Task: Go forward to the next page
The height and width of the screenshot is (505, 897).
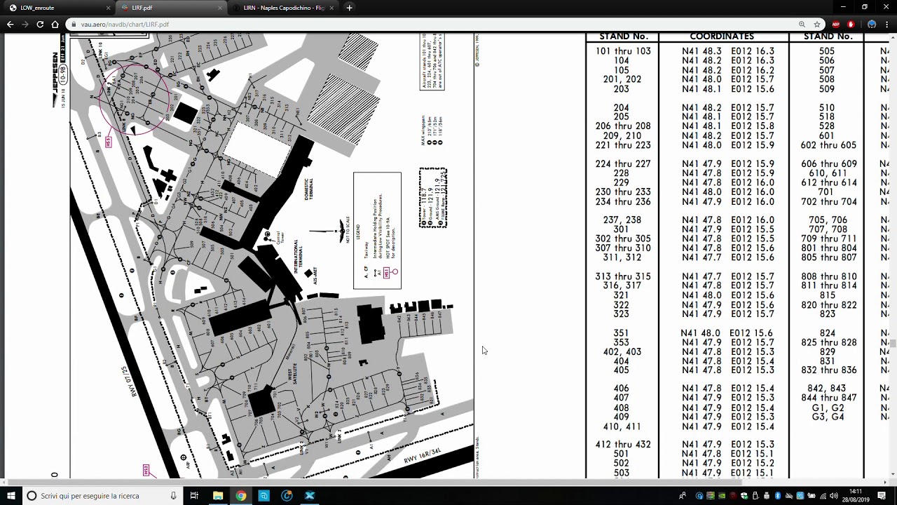Action: click(x=25, y=24)
